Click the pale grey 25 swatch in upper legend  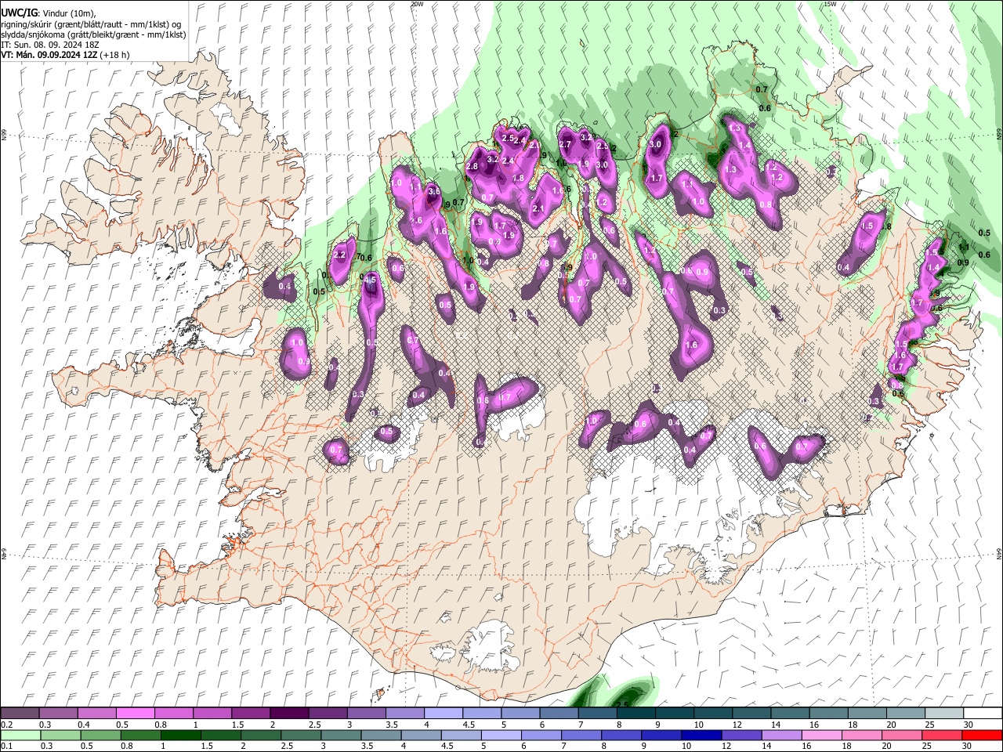[943, 714]
